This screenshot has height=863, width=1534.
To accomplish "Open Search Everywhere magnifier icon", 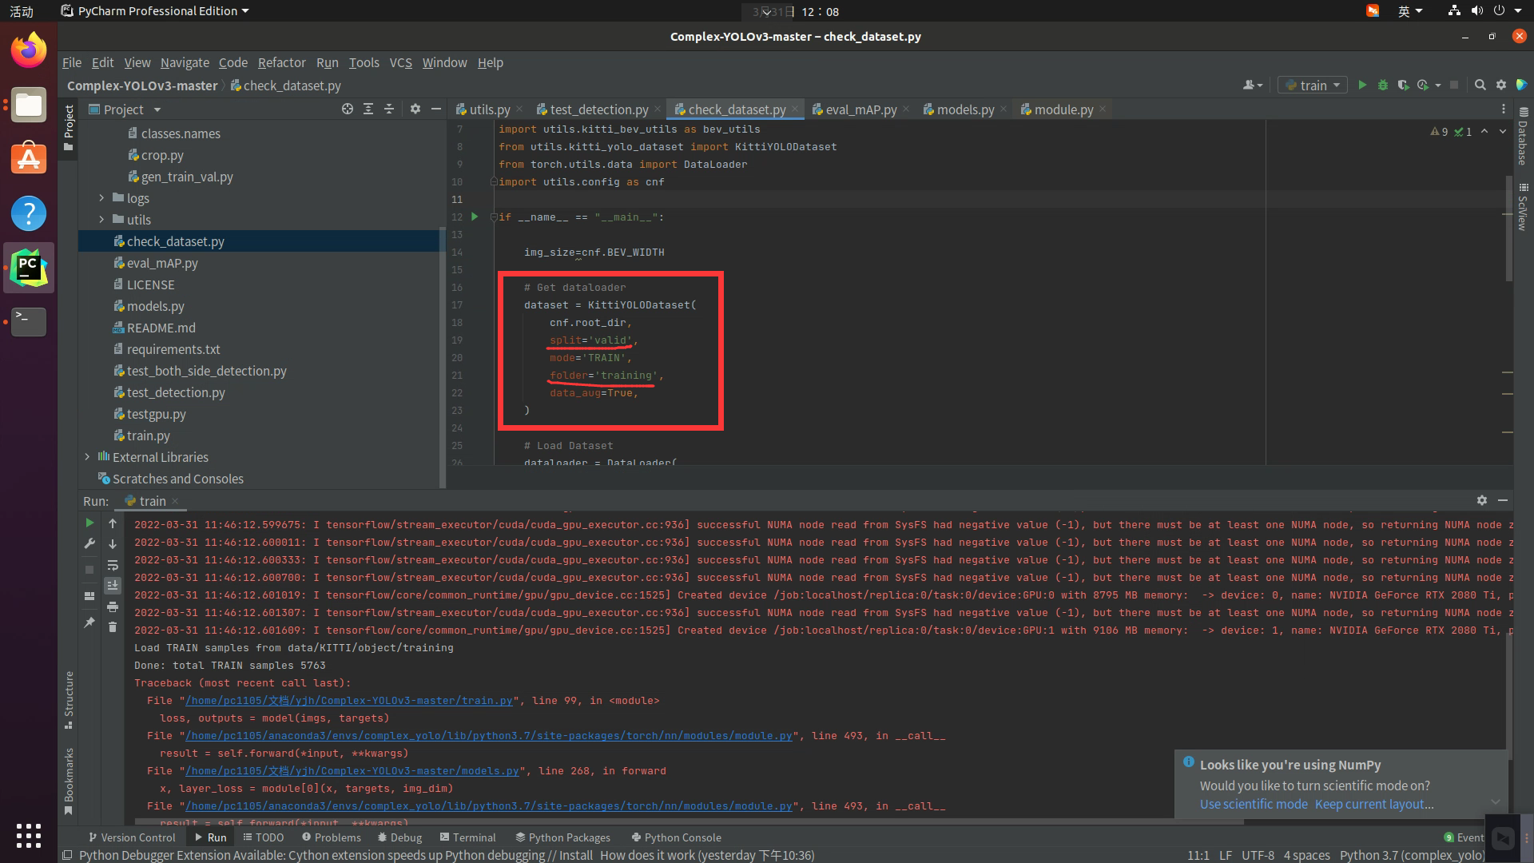I will tap(1480, 86).
